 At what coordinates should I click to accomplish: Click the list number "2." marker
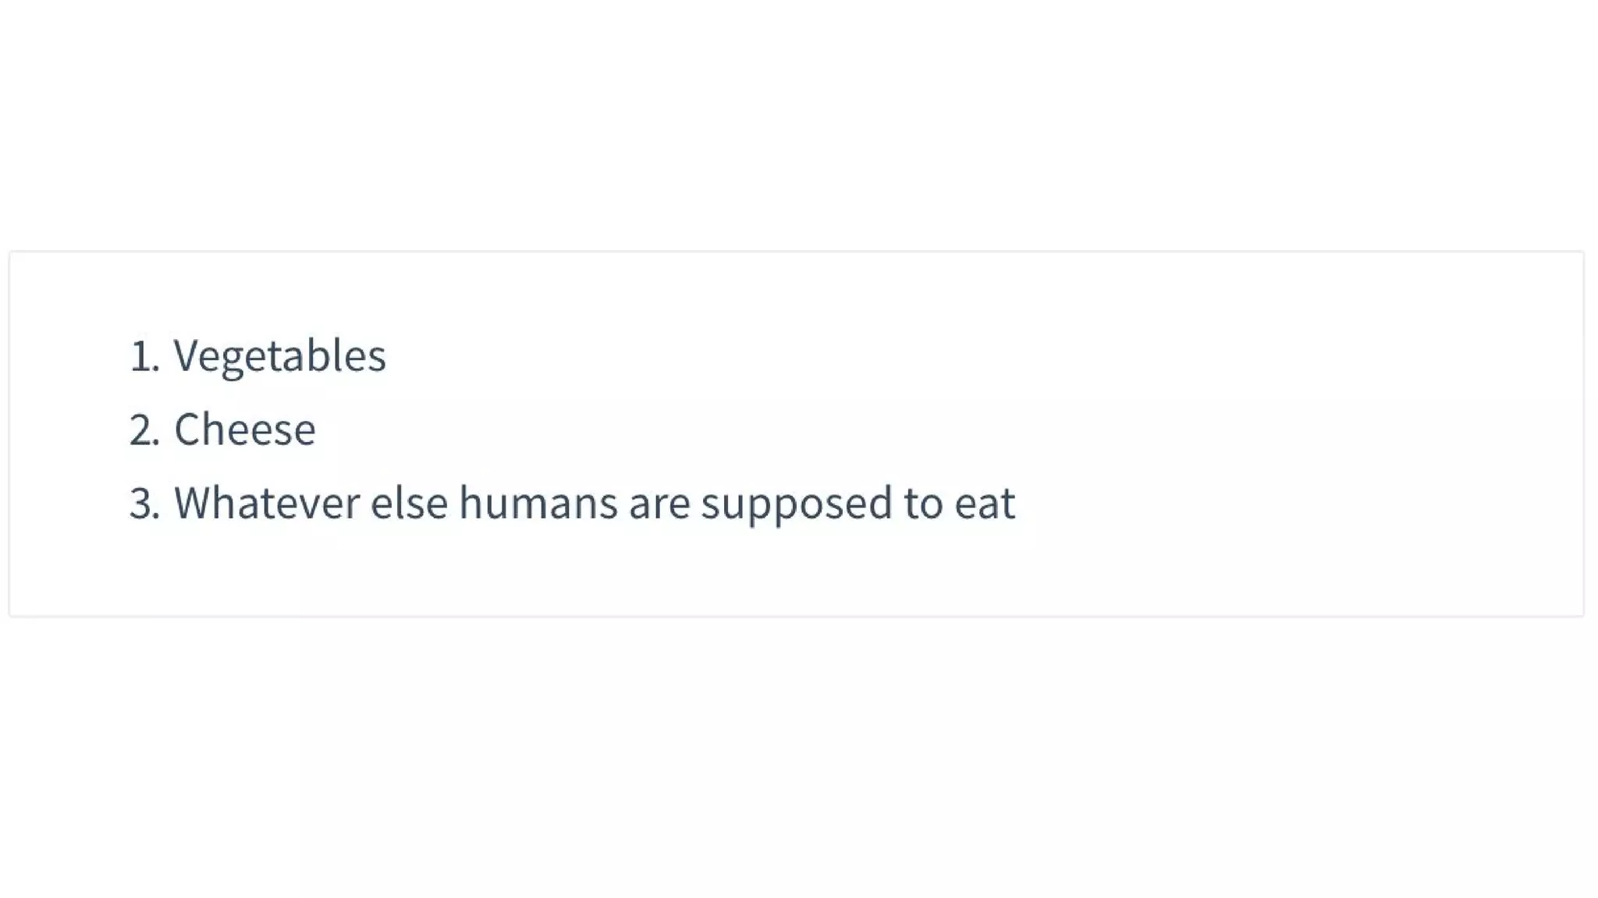[x=144, y=430]
